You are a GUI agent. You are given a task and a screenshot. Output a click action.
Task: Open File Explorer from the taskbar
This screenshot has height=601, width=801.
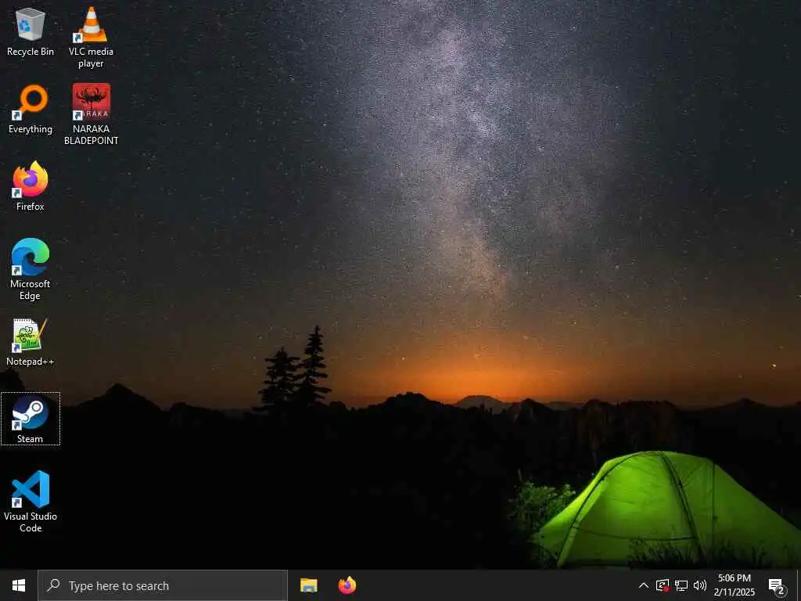(x=308, y=585)
